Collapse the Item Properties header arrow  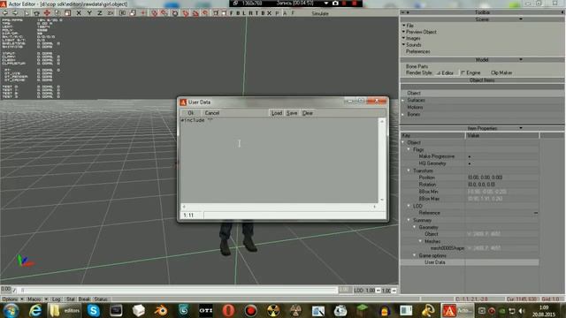[x=521, y=127]
